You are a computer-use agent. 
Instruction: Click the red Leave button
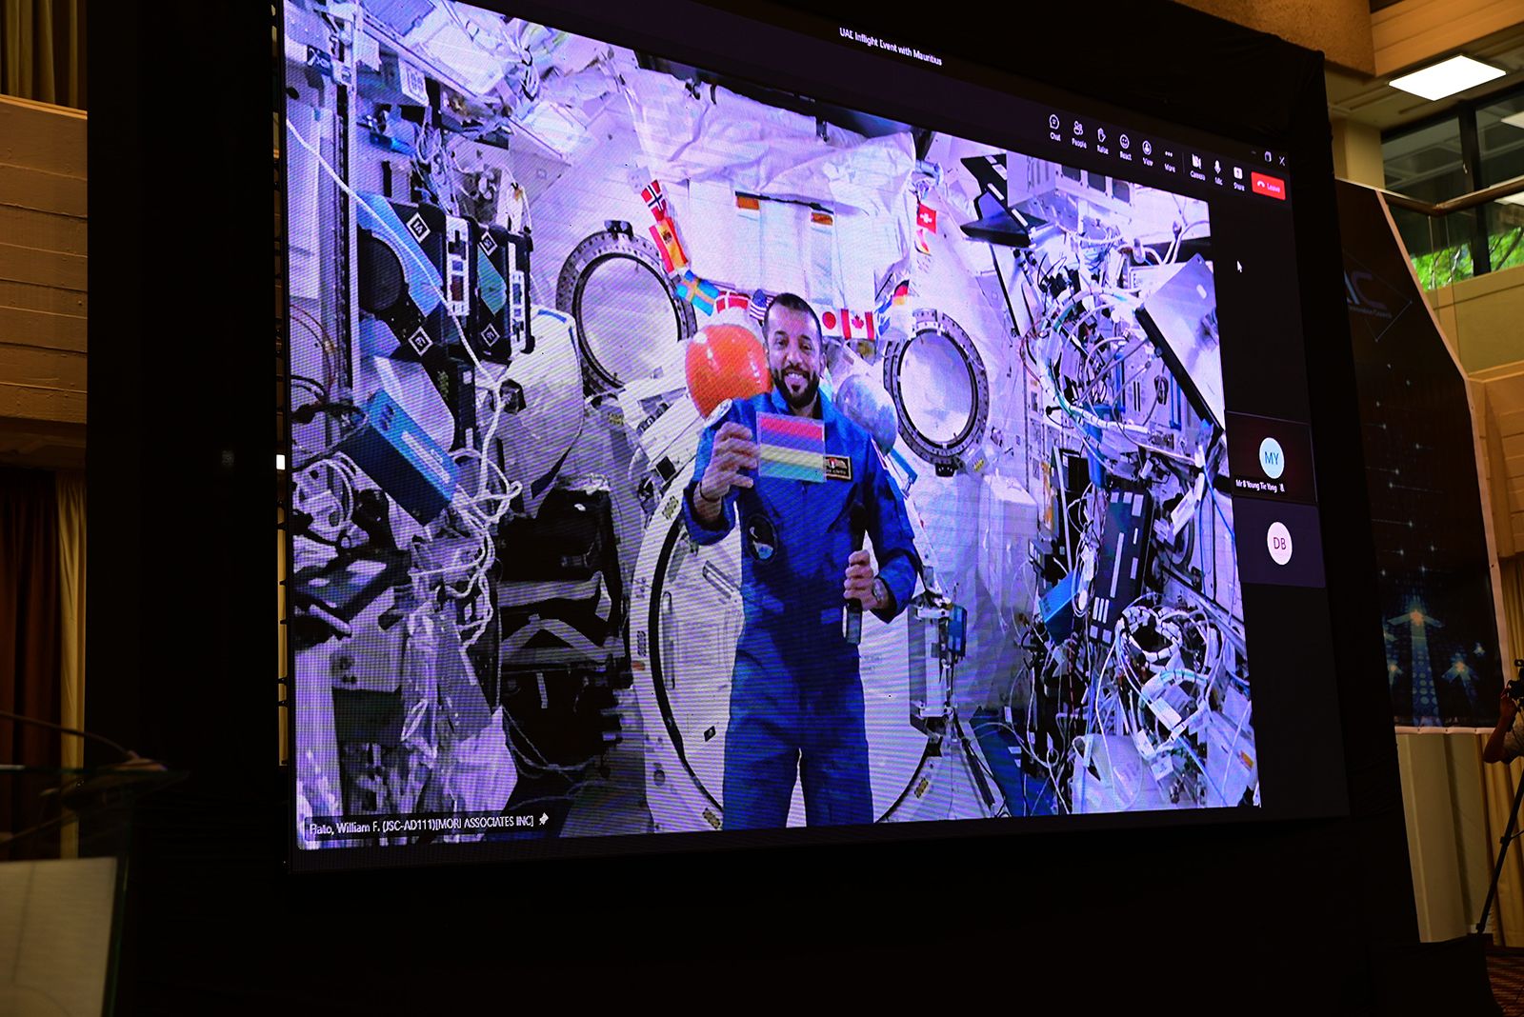click(1269, 186)
